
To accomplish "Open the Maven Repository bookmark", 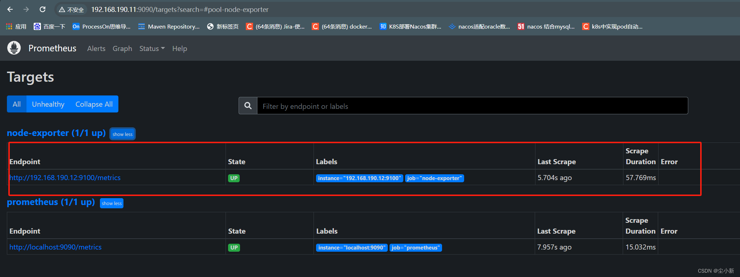I will [169, 26].
